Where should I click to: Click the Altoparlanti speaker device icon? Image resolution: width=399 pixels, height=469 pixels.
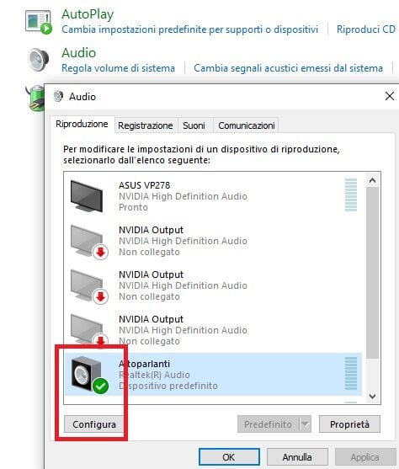(90, 374)
